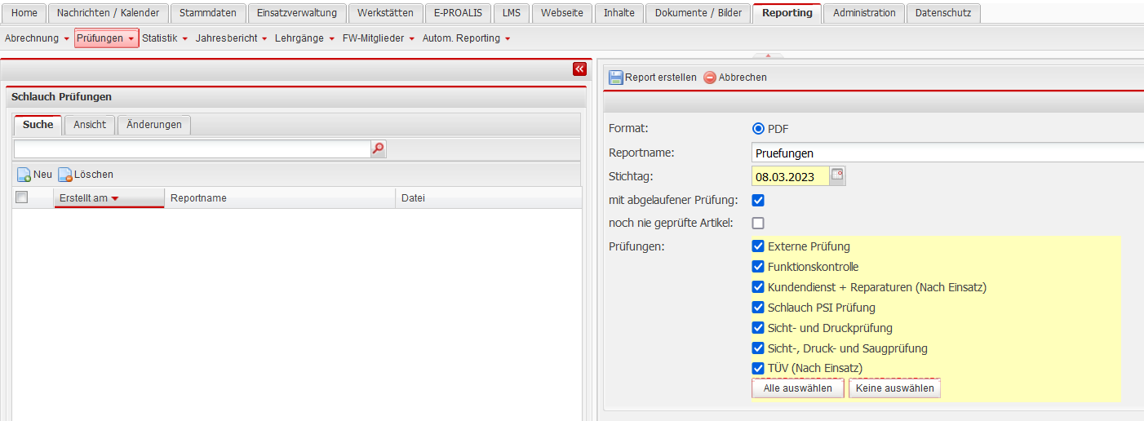Select the PDF format radio button
This screenshot has height=421, width=1144.
(x=758, y=129)
